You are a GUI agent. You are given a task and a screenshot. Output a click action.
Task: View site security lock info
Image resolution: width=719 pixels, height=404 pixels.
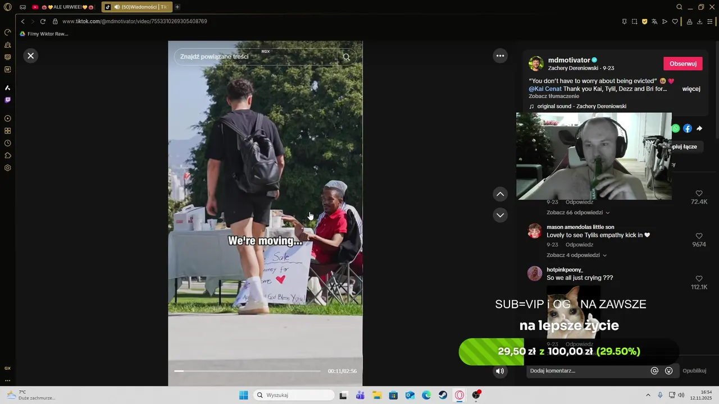click(x=55, y=21)
